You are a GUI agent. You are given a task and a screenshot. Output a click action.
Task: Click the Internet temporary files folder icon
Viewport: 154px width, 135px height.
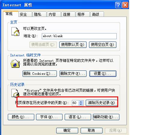tap(15, 64)
